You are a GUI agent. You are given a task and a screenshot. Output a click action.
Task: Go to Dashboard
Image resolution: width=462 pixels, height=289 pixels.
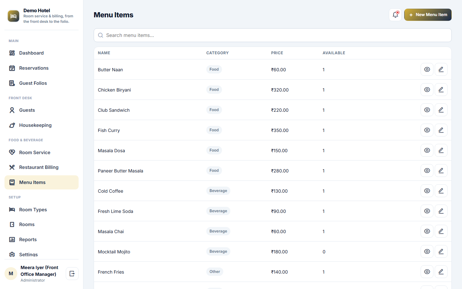(x=41, y=53)
